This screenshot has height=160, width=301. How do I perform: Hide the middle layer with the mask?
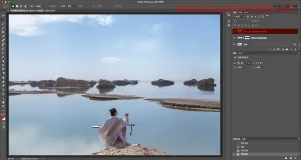tap(234, 38)
